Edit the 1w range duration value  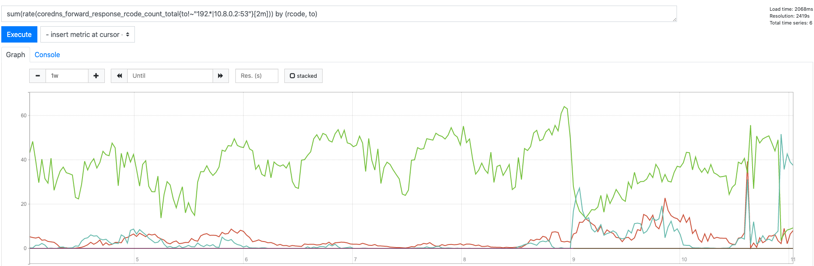coord(67,76)
